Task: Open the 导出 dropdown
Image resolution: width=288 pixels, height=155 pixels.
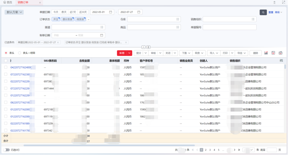Action: (241, 53)
